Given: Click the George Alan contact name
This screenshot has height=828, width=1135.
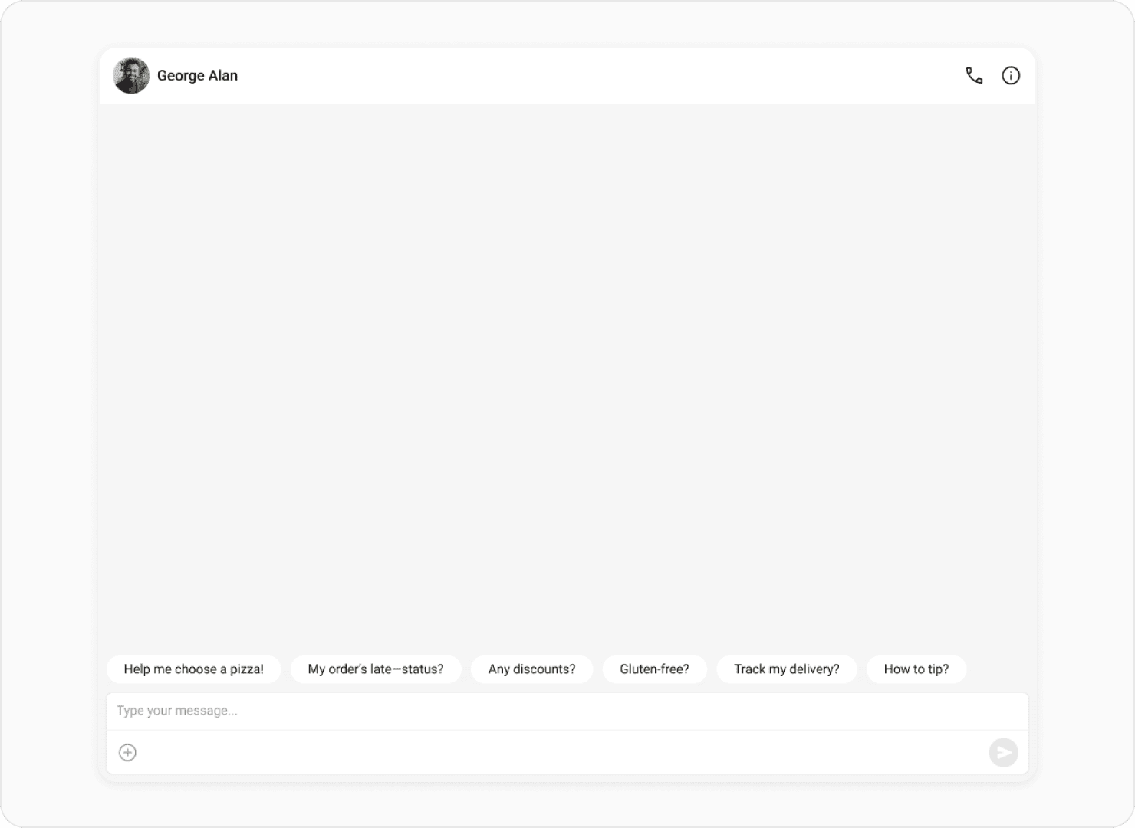Looking at the screenshot, I should tap(197, 75).
